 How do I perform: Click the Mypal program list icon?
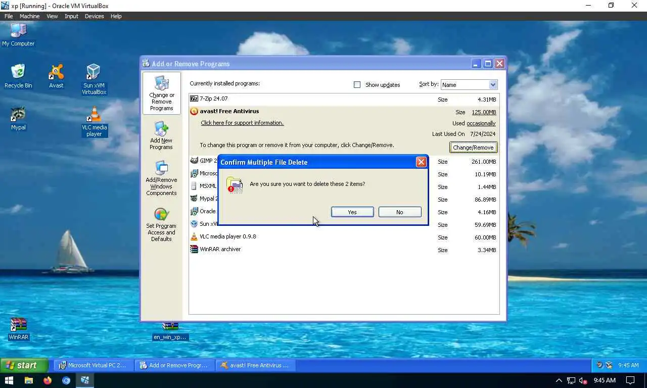click(x=194, y=199)
